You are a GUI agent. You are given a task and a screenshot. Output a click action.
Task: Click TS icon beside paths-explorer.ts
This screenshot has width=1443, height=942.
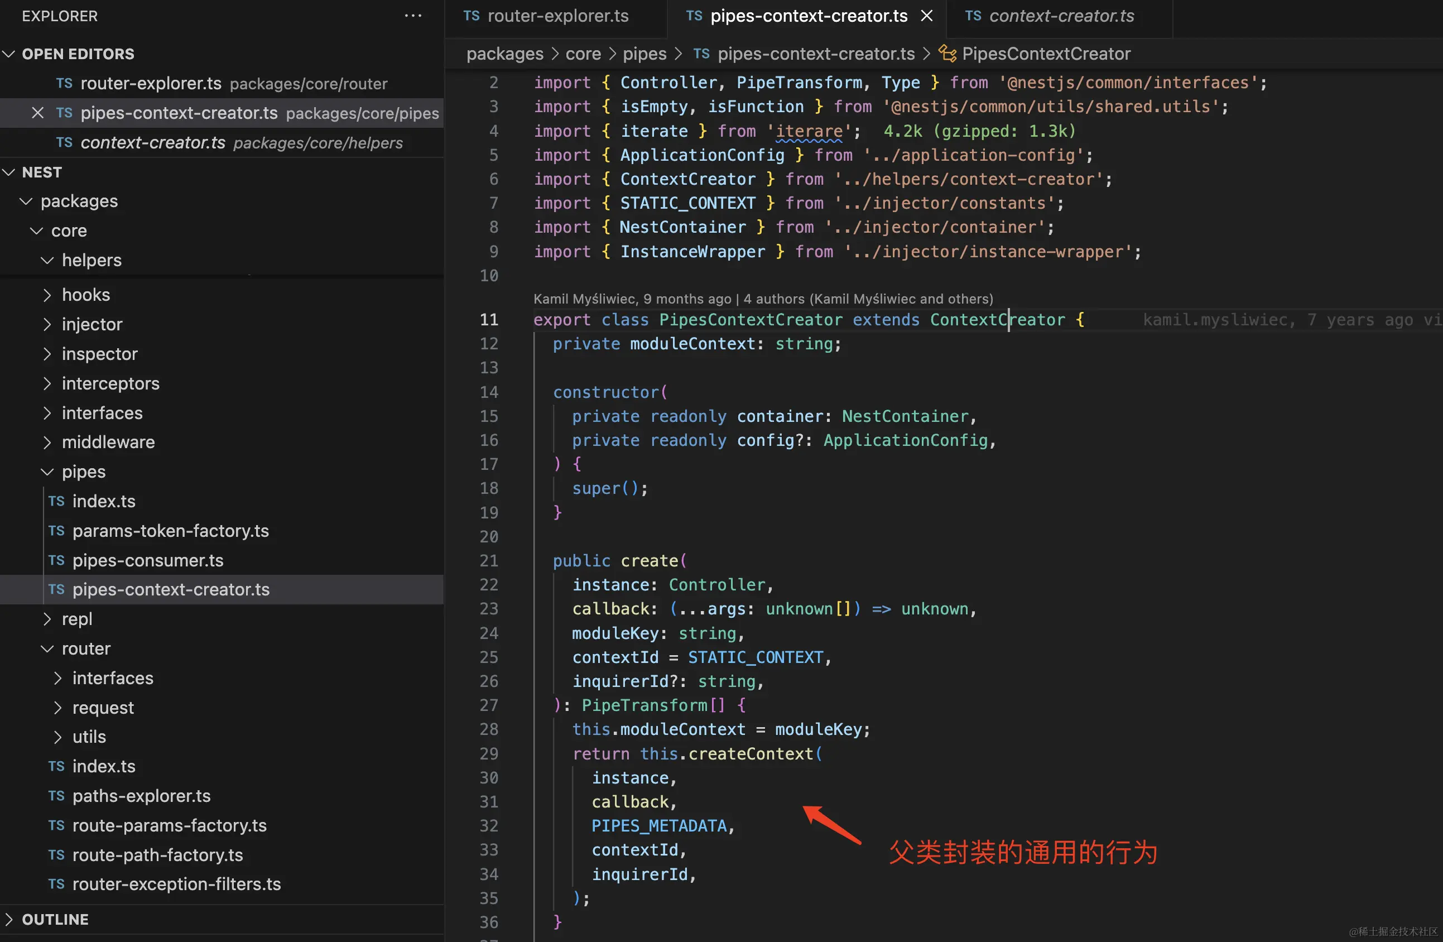pyautogui.click(x=56, y=796)
